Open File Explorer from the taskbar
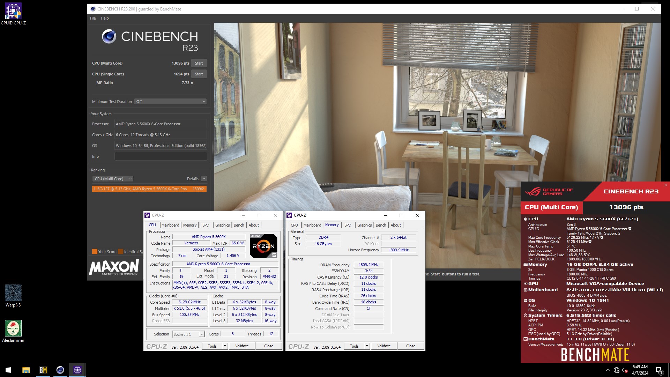670x377 pixels. coord(26,370)
